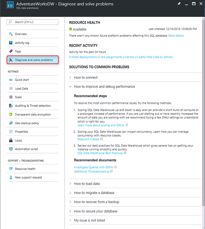Screen dimensions: 205x229
Task: Click the Transparent data encryption shield icon
Action: [11, 114]
